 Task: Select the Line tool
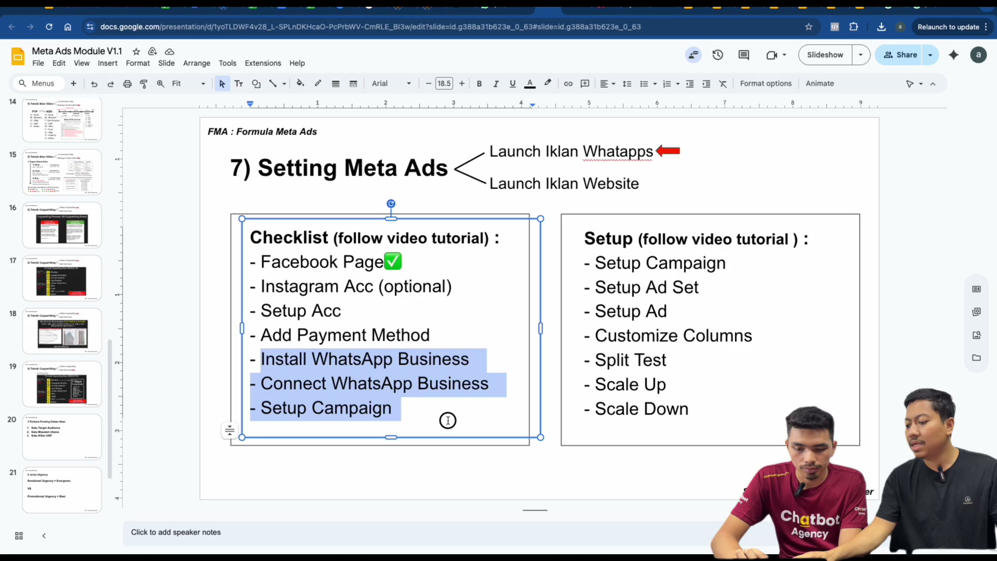coord(273,84)
